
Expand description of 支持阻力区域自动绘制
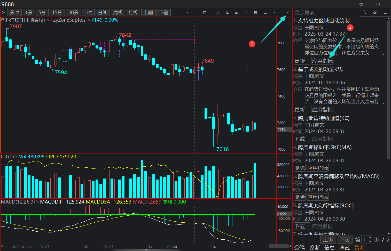point(383,54)
